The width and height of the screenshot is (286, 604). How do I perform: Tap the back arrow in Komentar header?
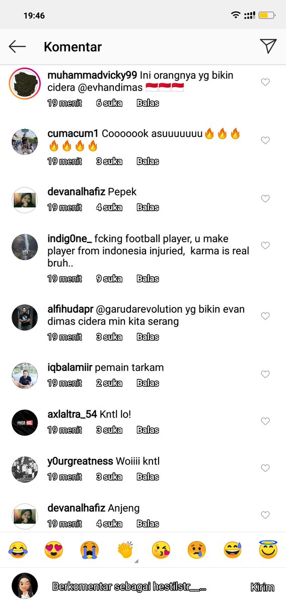pos(17,47)
